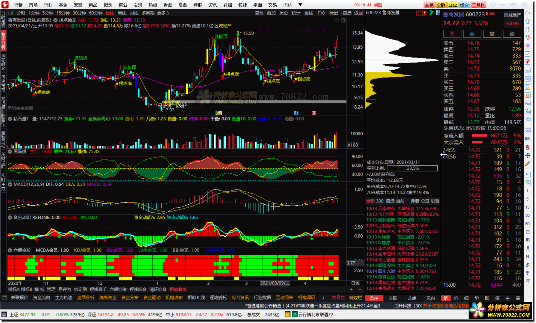The height and width of the screenshot is (323, 536).
Task: Click the red 净流入额 bar
Action: [479, 136]
